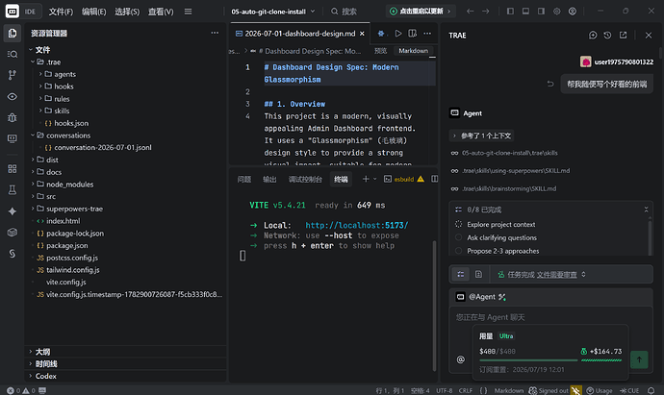The height and width of the screenshot is (395, 664).
Task: Toggle the Markdown source mode
Action: click(413, 51)
